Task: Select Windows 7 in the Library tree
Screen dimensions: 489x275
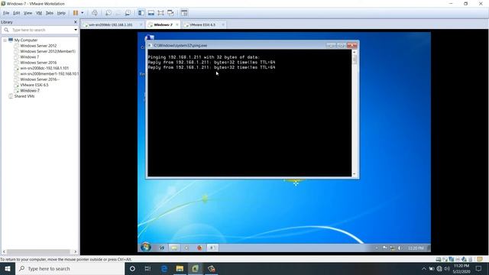Action: pos(29,57)
